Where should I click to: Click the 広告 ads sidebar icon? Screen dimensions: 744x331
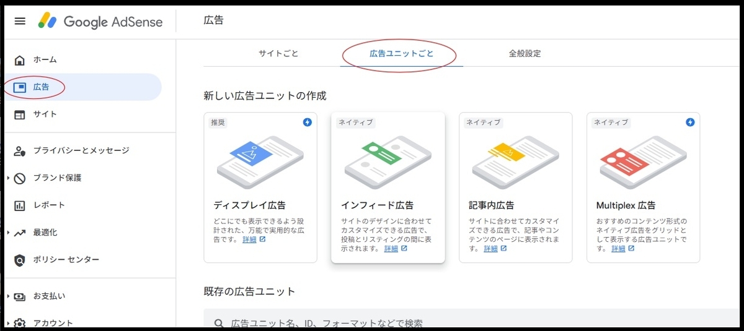pos(20,87)
